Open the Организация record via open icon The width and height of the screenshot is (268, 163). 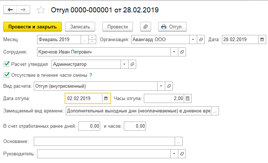click(x=200, y=39)
